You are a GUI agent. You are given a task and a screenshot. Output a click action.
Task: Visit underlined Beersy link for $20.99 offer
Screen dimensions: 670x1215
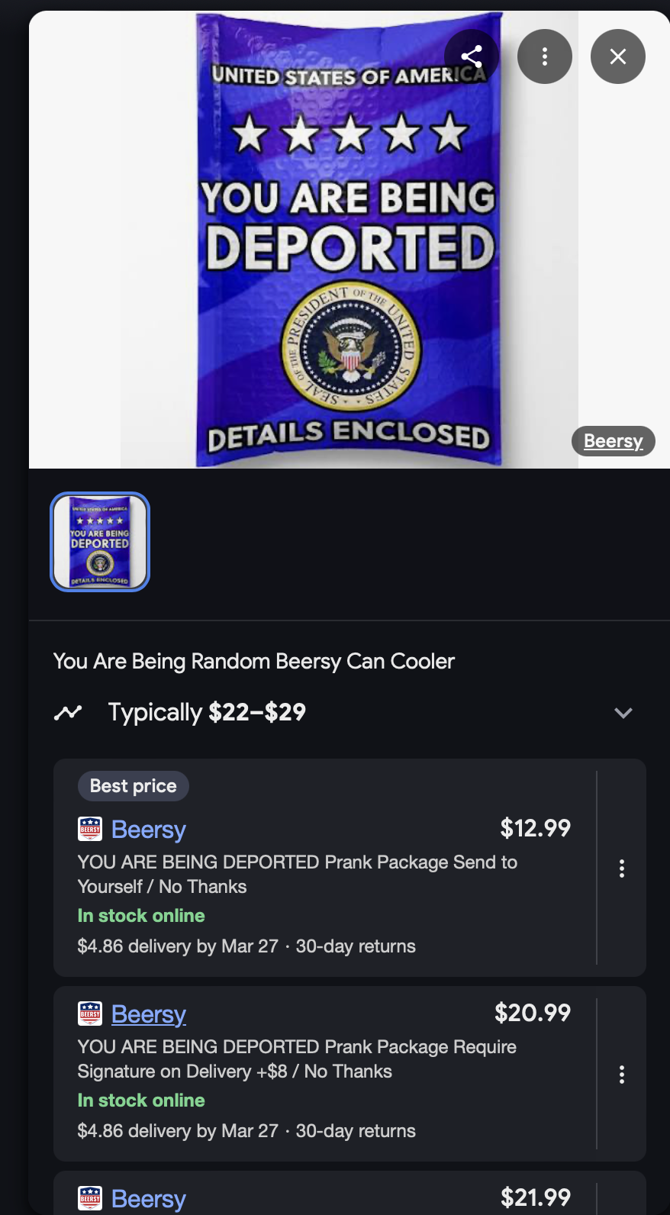[x=149, y=1014]
